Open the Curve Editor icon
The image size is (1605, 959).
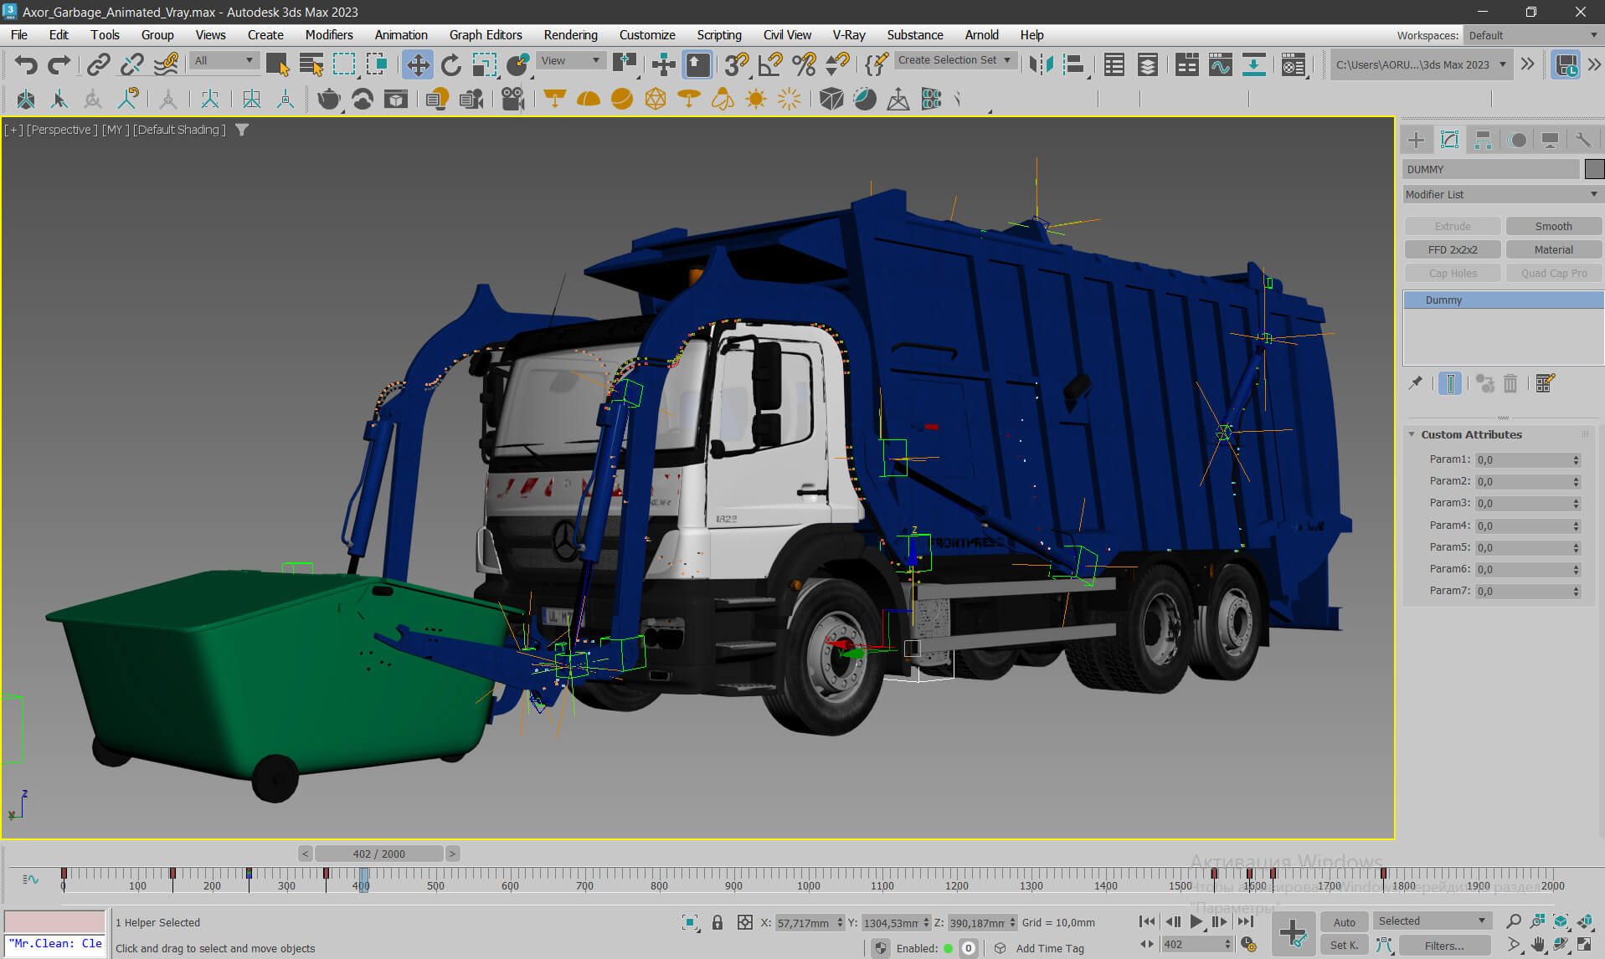[x=1221, y=64]
